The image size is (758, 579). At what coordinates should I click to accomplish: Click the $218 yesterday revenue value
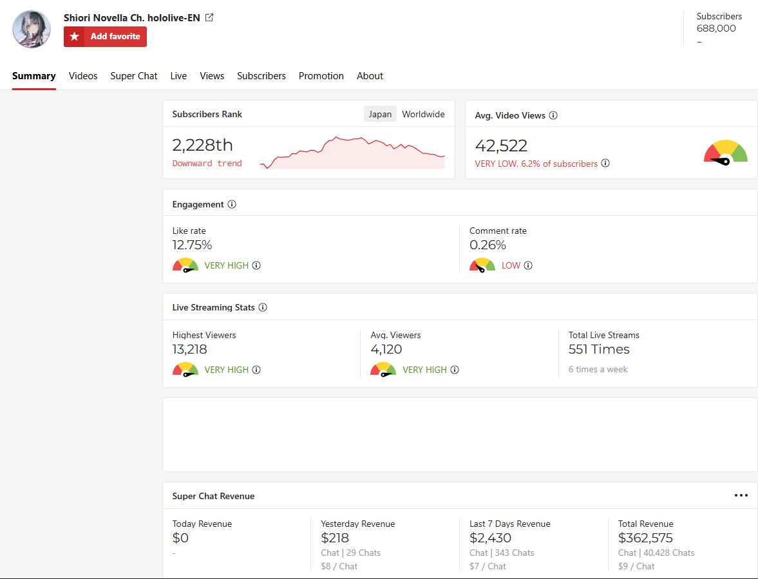[334, 538]
